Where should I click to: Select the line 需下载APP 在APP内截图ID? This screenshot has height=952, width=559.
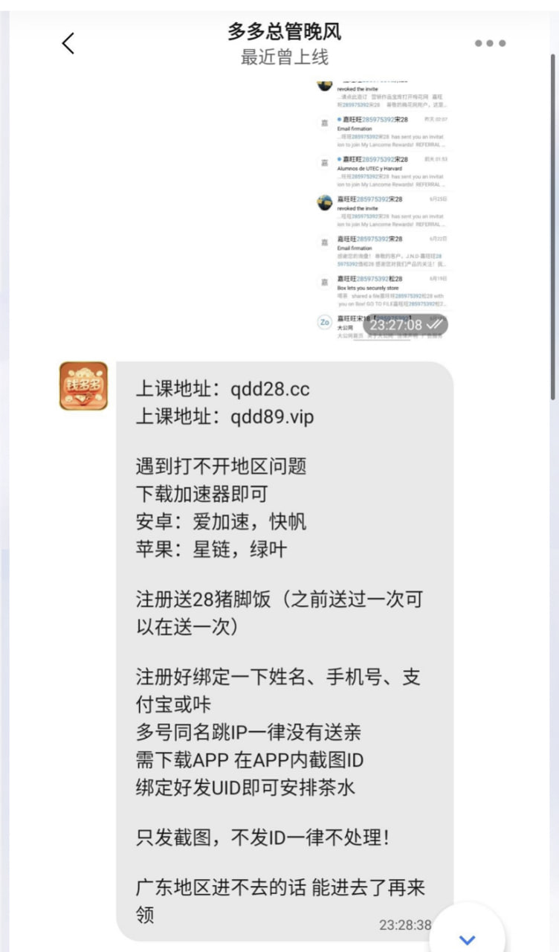[x=249, y=759]
